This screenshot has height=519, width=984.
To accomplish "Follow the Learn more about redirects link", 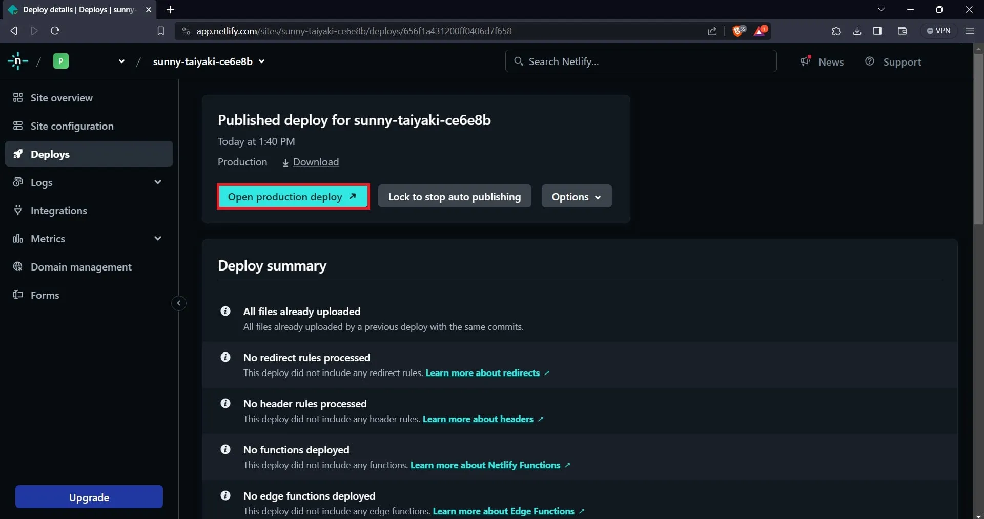I will (482, 373).
